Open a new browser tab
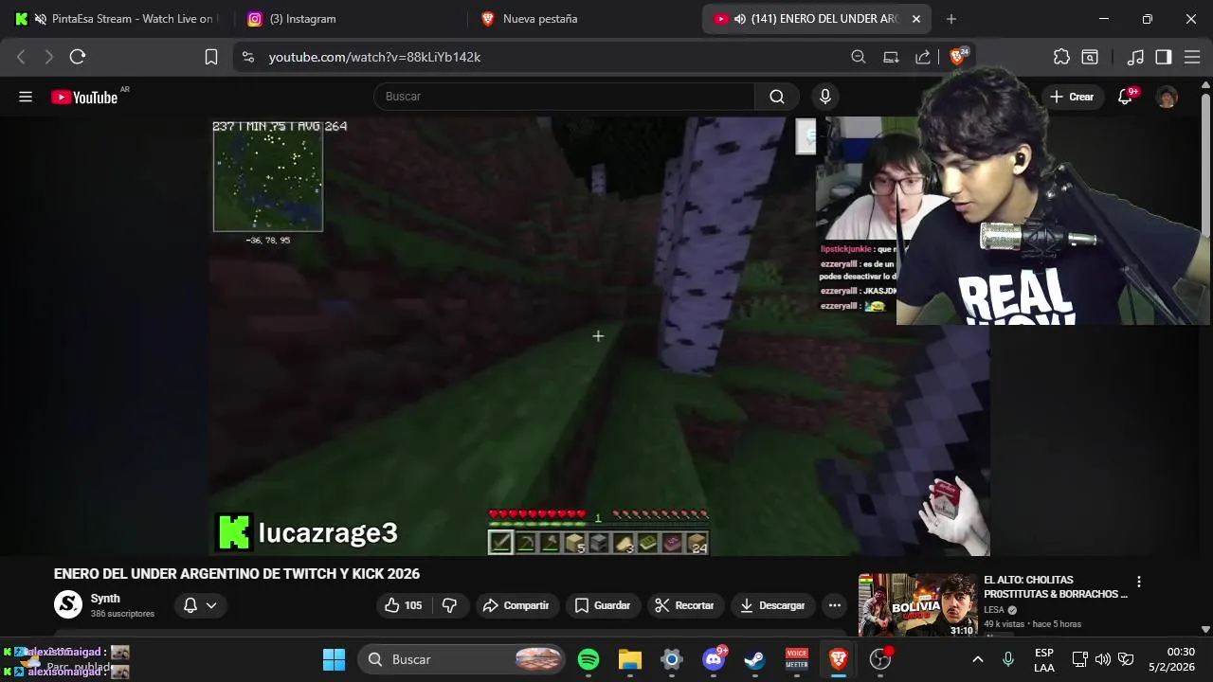 coord(951,19)
